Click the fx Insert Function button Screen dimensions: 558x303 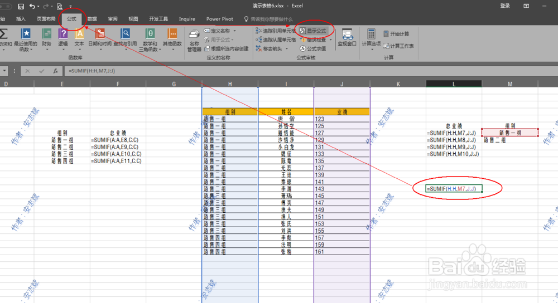coord(55,71)
